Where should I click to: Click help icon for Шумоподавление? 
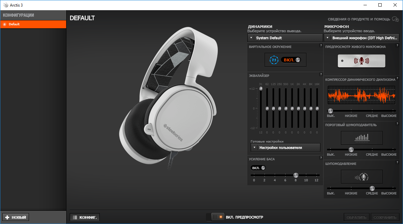click(x=397, y=162)
